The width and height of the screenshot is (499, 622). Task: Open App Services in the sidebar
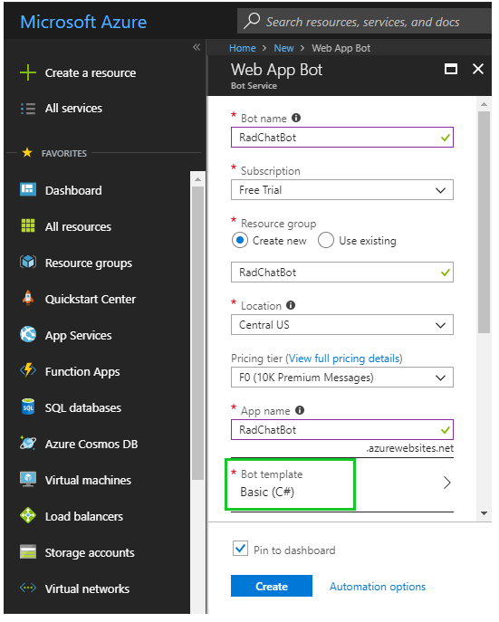coord(78,336)
